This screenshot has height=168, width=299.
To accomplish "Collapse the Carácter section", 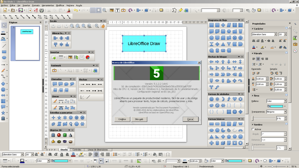I will click(253, 29).
